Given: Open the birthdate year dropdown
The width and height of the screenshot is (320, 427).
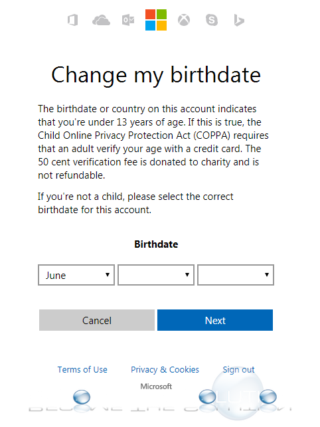Looking at the screenshot, I should 236,275.
